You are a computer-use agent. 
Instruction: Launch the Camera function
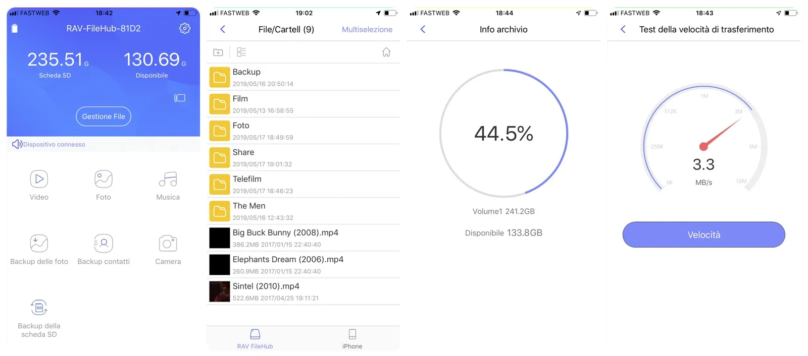[x=168, y=250]
